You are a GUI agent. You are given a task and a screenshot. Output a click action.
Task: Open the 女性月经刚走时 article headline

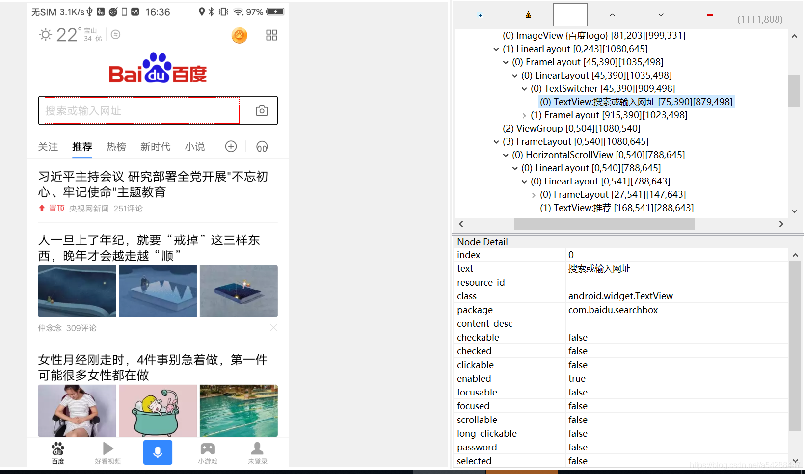(x=153, y=367)
